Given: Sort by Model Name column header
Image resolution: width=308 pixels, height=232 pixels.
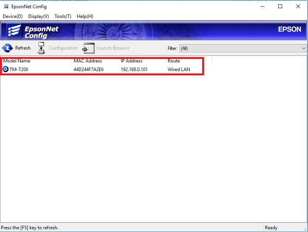Looking at the screenshot, I should coord(36,61).
